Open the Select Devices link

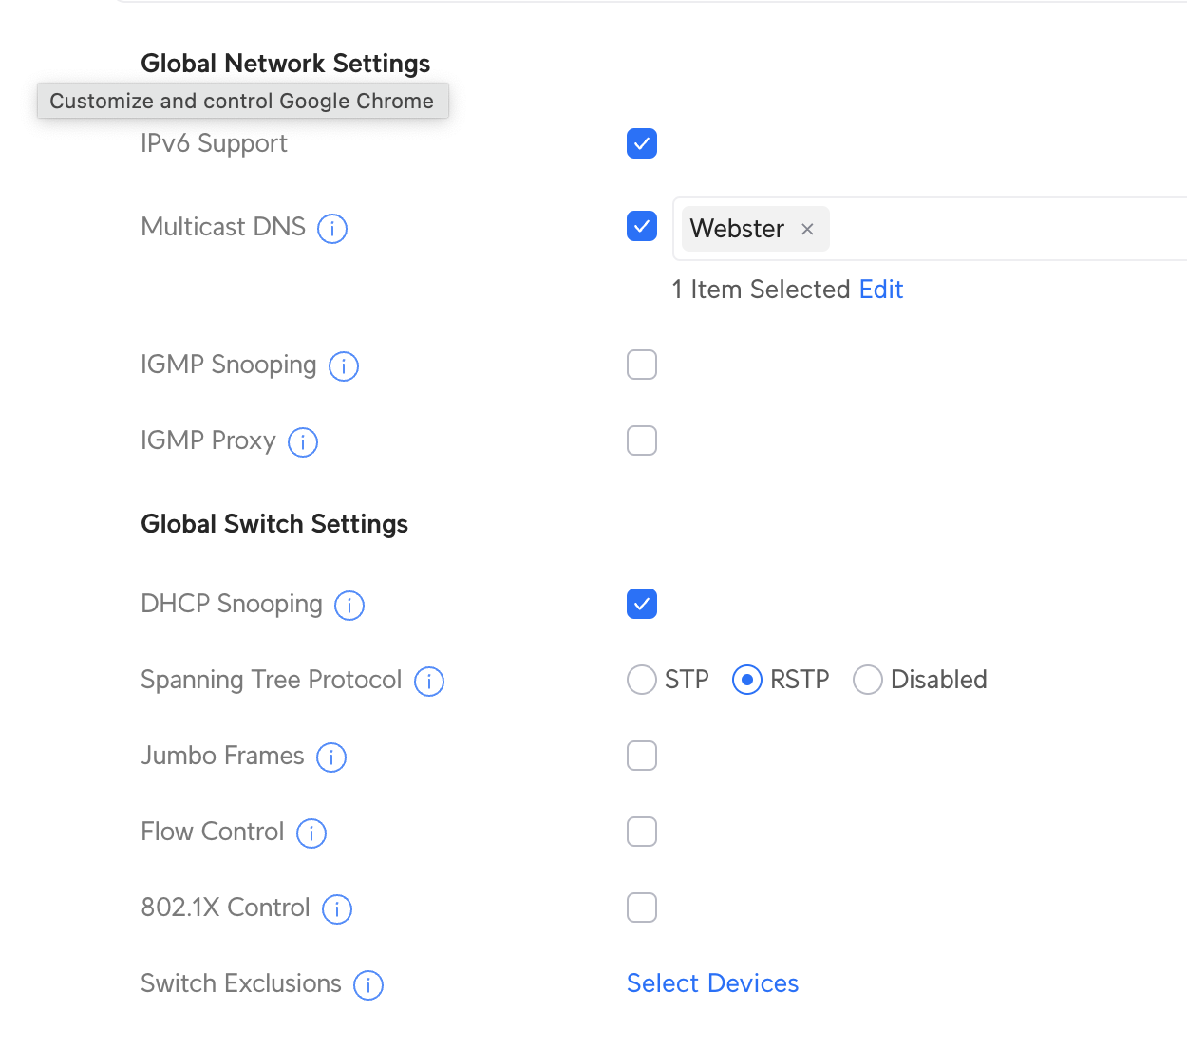[712, 983]
